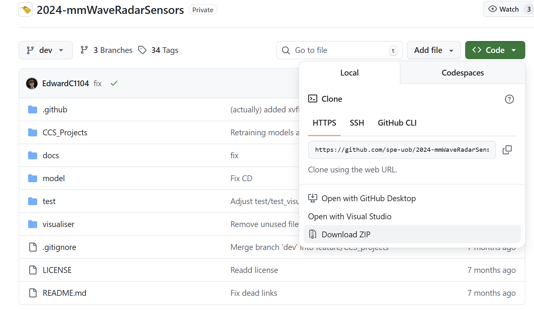Click the Private visibility badge
This screenshot has height=310, width=534.
[203, 10]
